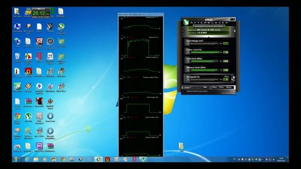301x169 pixels.
Task: Click the GPU temperature graph at top of monitoring
Action: [141, 27]
